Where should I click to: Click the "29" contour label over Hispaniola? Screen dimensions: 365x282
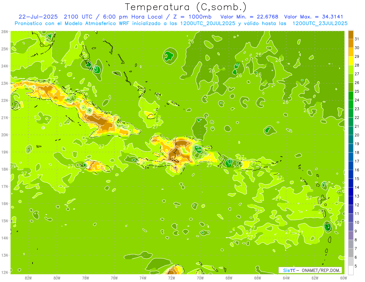pyautogui.click(x=182, y=147)
